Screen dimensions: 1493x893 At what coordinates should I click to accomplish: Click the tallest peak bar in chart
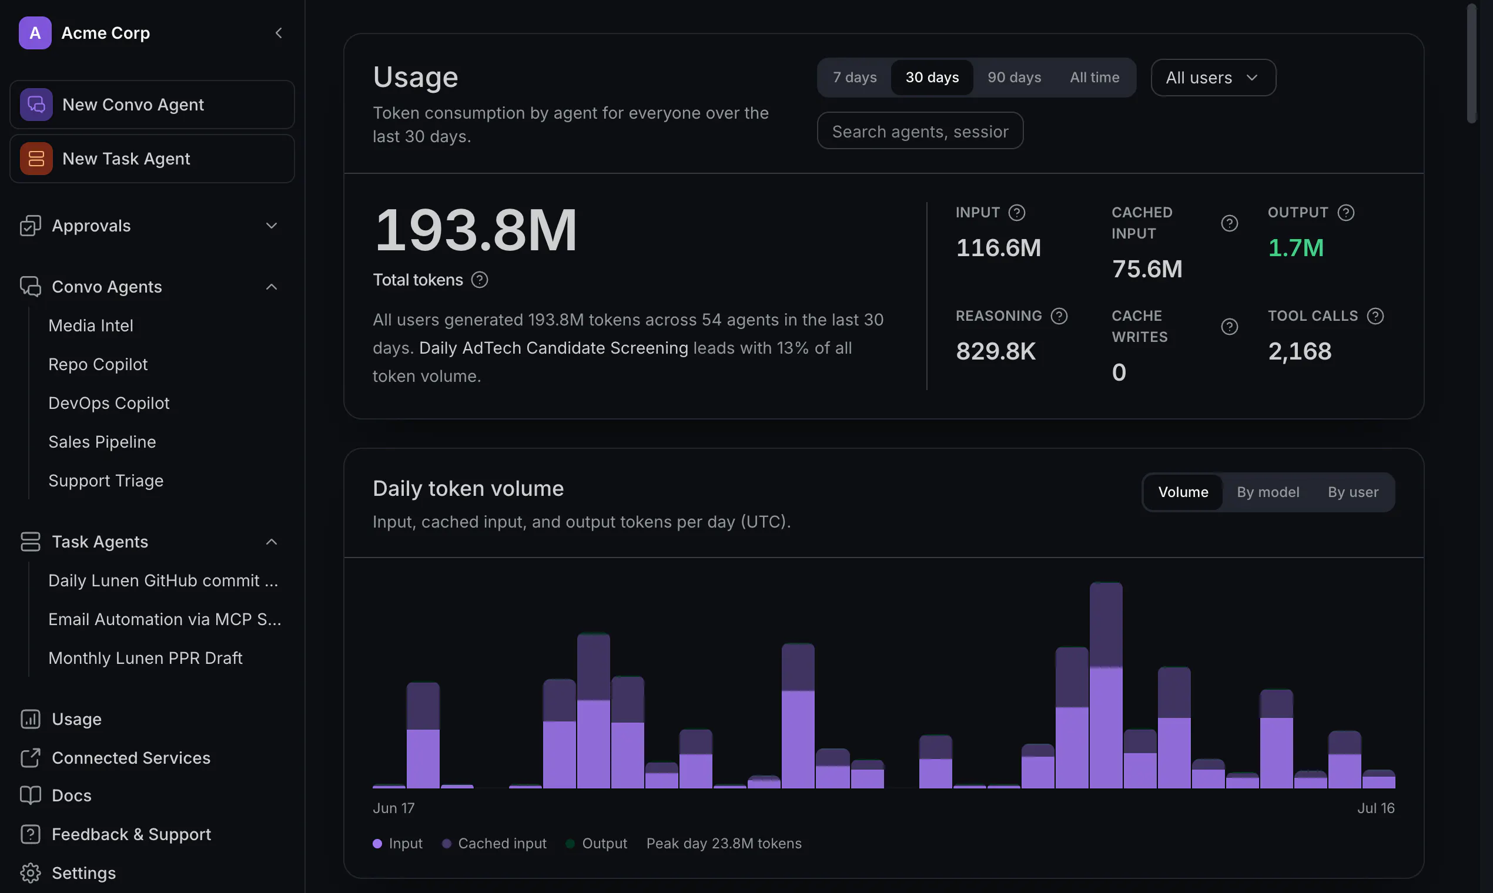1106,685
